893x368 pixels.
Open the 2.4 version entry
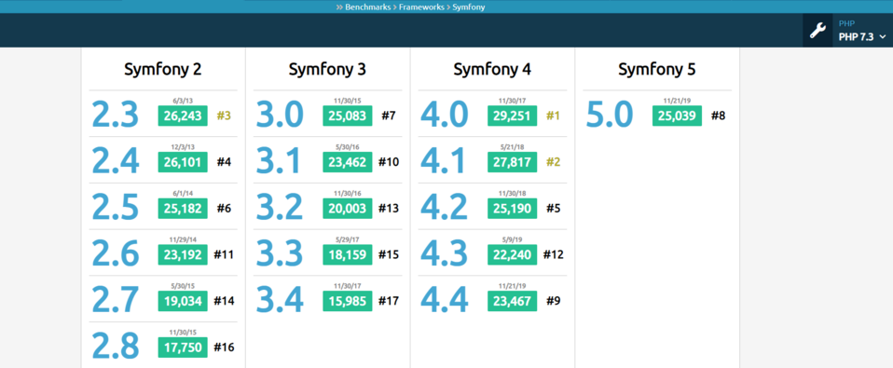(x=115, y=161)
